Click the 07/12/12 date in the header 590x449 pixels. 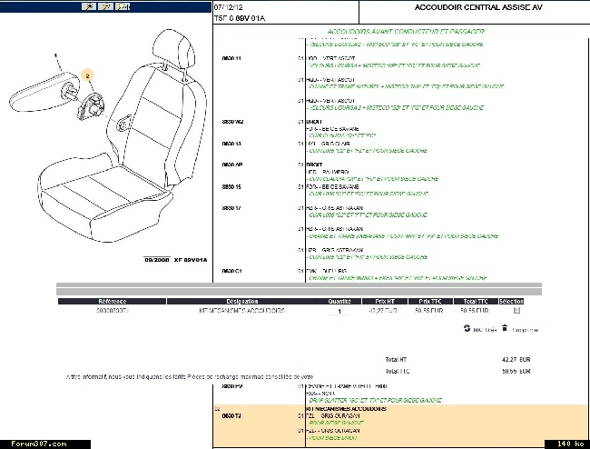click(229, 7)
